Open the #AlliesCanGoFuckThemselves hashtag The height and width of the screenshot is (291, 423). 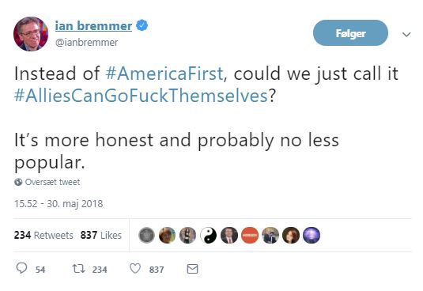point(141,96)
